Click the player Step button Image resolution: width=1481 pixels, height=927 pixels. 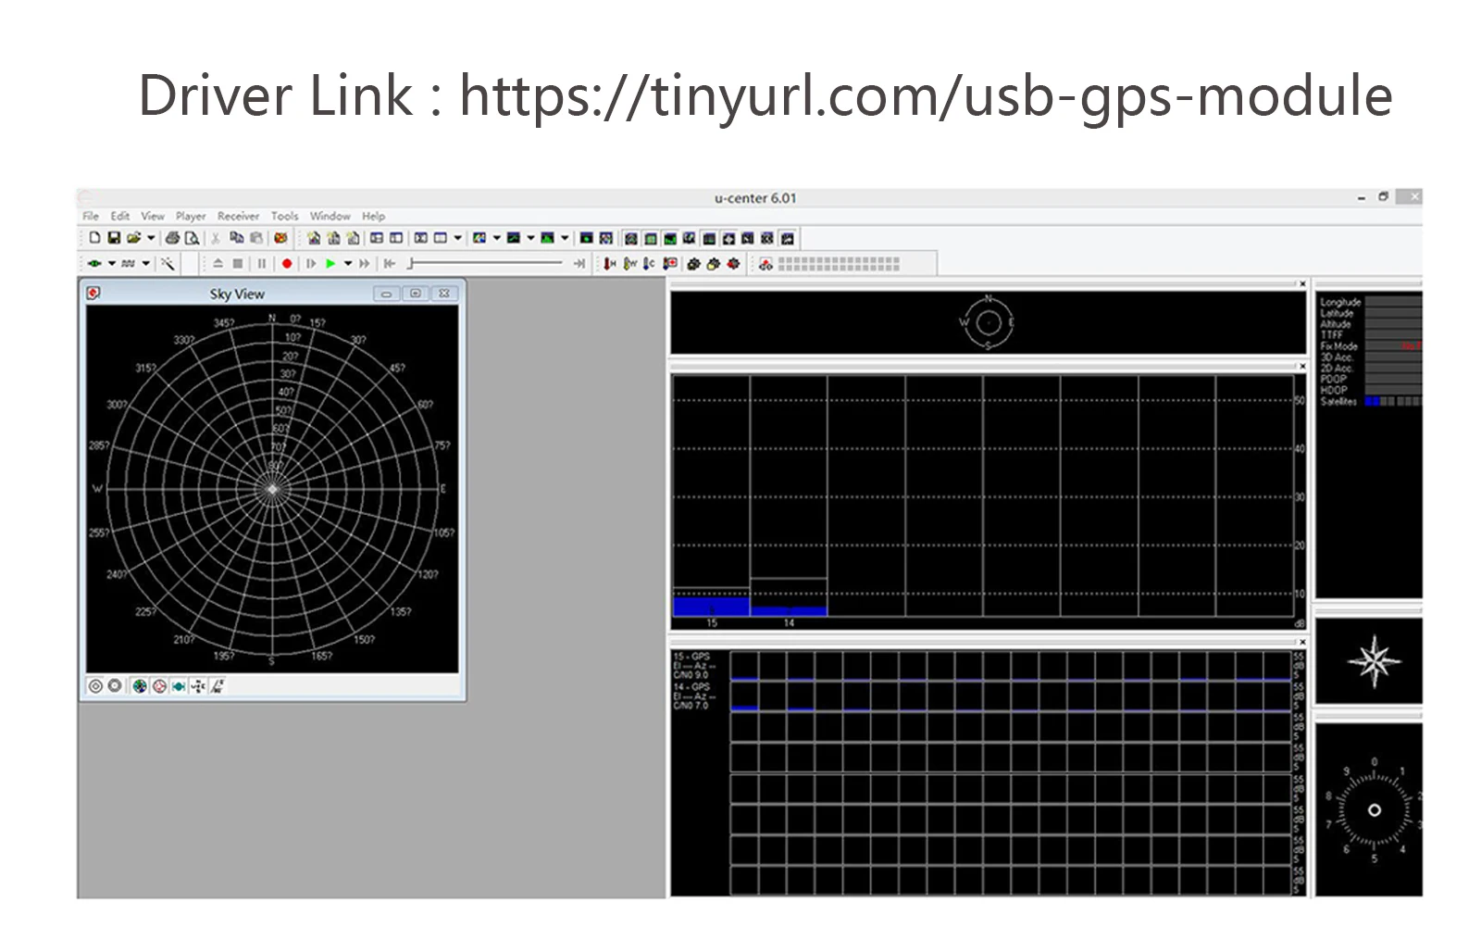[311, 264]
